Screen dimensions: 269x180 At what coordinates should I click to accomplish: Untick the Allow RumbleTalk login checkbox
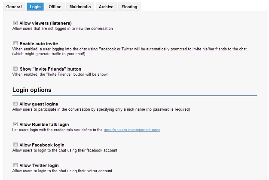(x=15, y=124)
